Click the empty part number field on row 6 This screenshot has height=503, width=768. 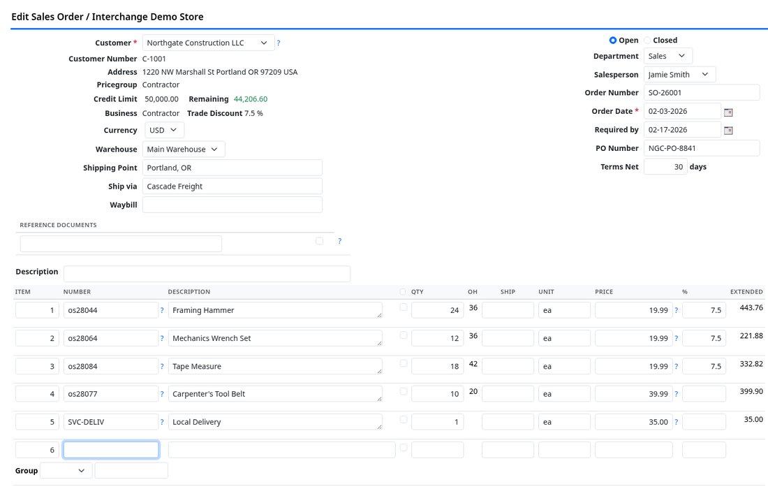point(111,450)
